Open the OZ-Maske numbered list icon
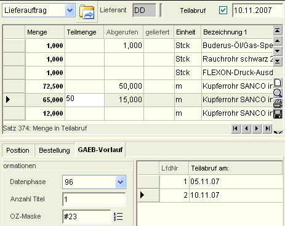This screenshot has height=226, width=285. click(x=118, y=217)
